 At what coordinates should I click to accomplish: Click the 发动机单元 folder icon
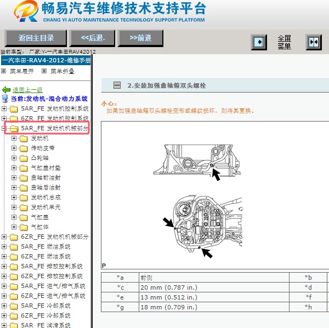pos(24,208)
